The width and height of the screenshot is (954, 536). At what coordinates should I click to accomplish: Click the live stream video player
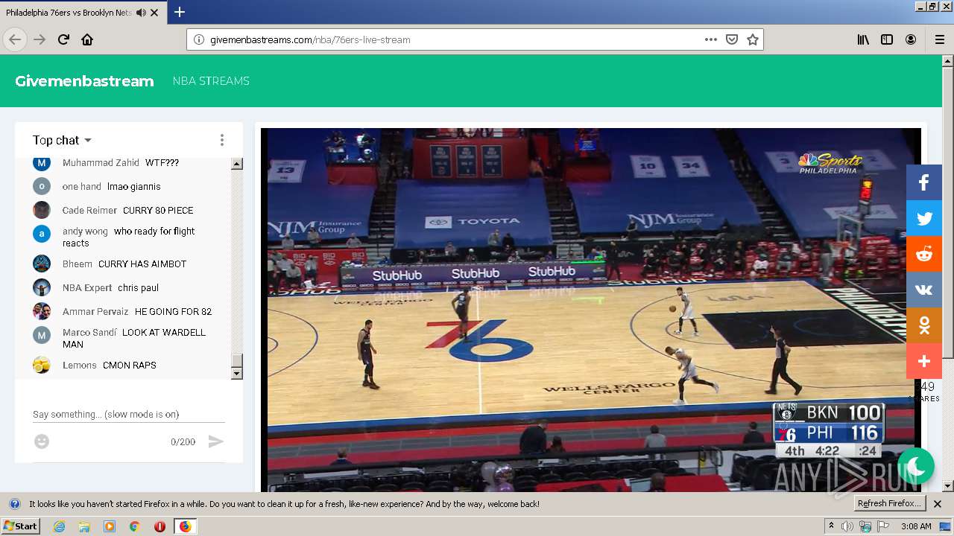click(x=591, y=310)
